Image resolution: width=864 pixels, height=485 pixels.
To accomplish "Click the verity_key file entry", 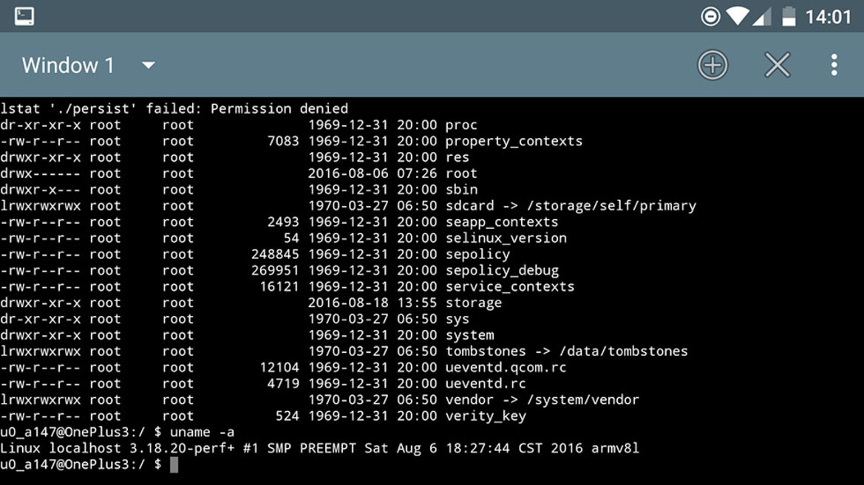I will pos(263,416).
